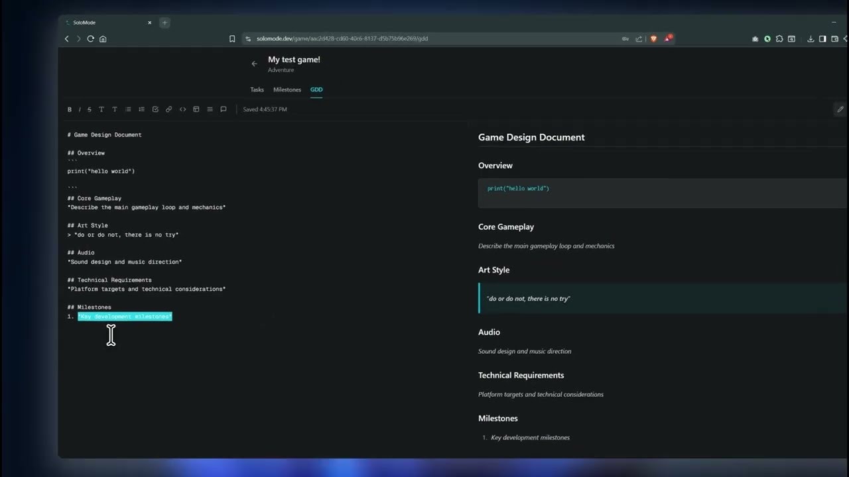Reload the current page
This screenshot has height=477, width=849.
[x=91, y=39]
